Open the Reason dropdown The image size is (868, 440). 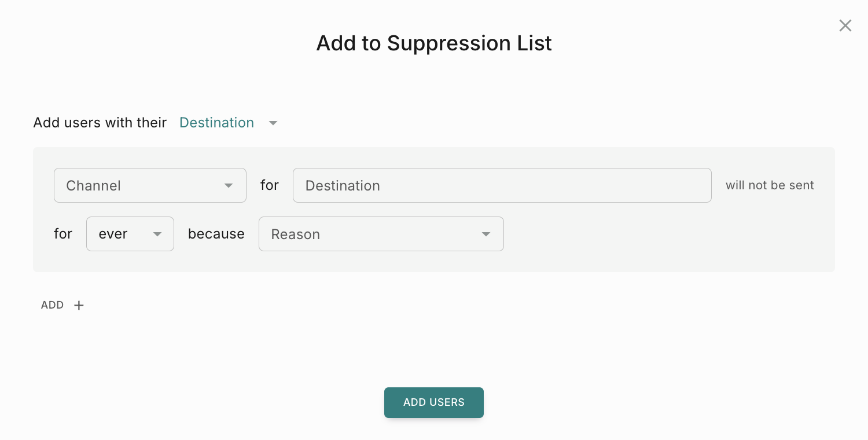coord(381,234)
